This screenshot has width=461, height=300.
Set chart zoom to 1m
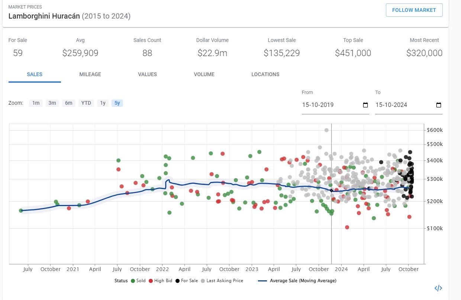click(36, 103)
